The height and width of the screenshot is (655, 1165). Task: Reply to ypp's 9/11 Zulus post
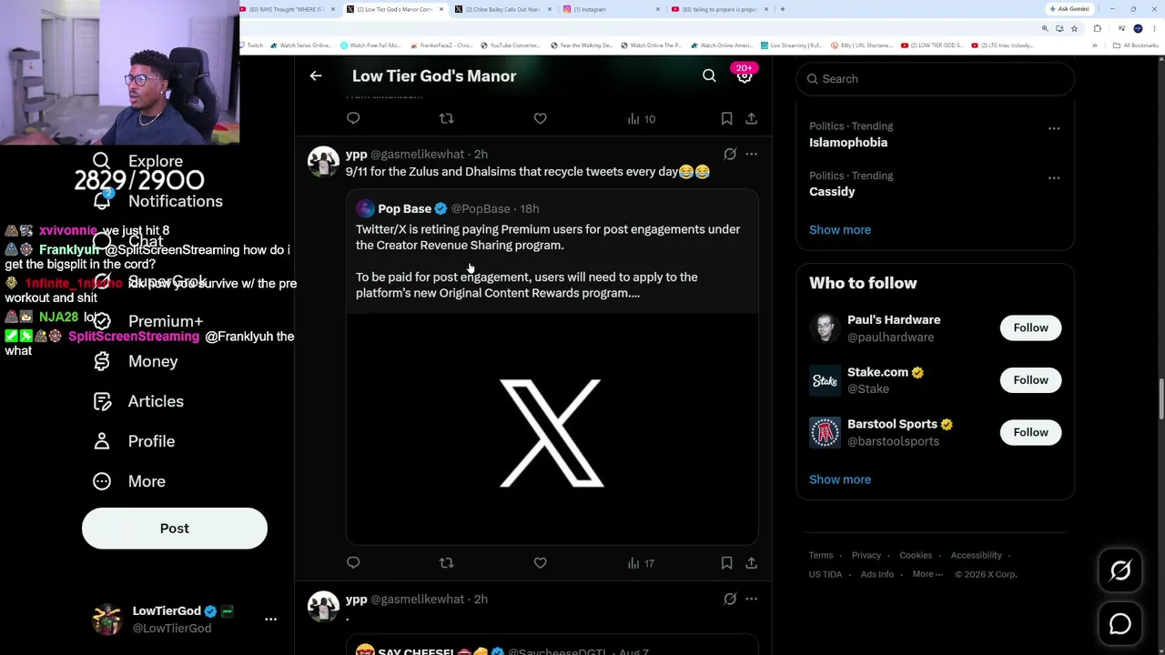(x=353, y=563)
